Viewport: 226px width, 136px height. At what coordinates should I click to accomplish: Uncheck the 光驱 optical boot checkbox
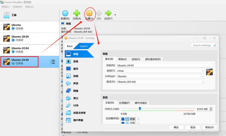click(123, 123)
